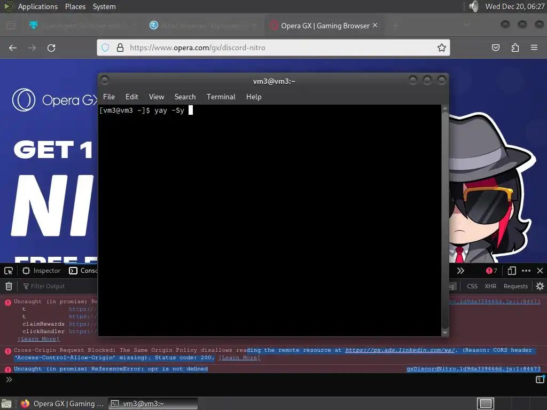Image resolution: width=547 pixels, height=410 pixels.
Task: Open the devtools three-dot options menu
Action: 526,271
